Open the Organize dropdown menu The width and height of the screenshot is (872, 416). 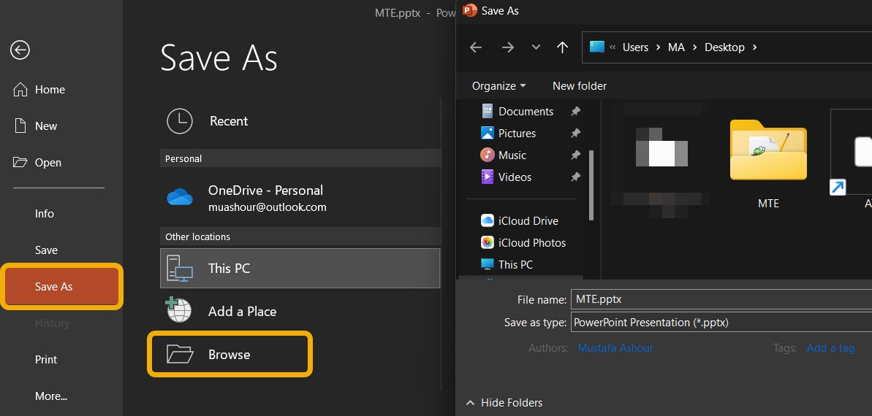[x=498, y=86]
